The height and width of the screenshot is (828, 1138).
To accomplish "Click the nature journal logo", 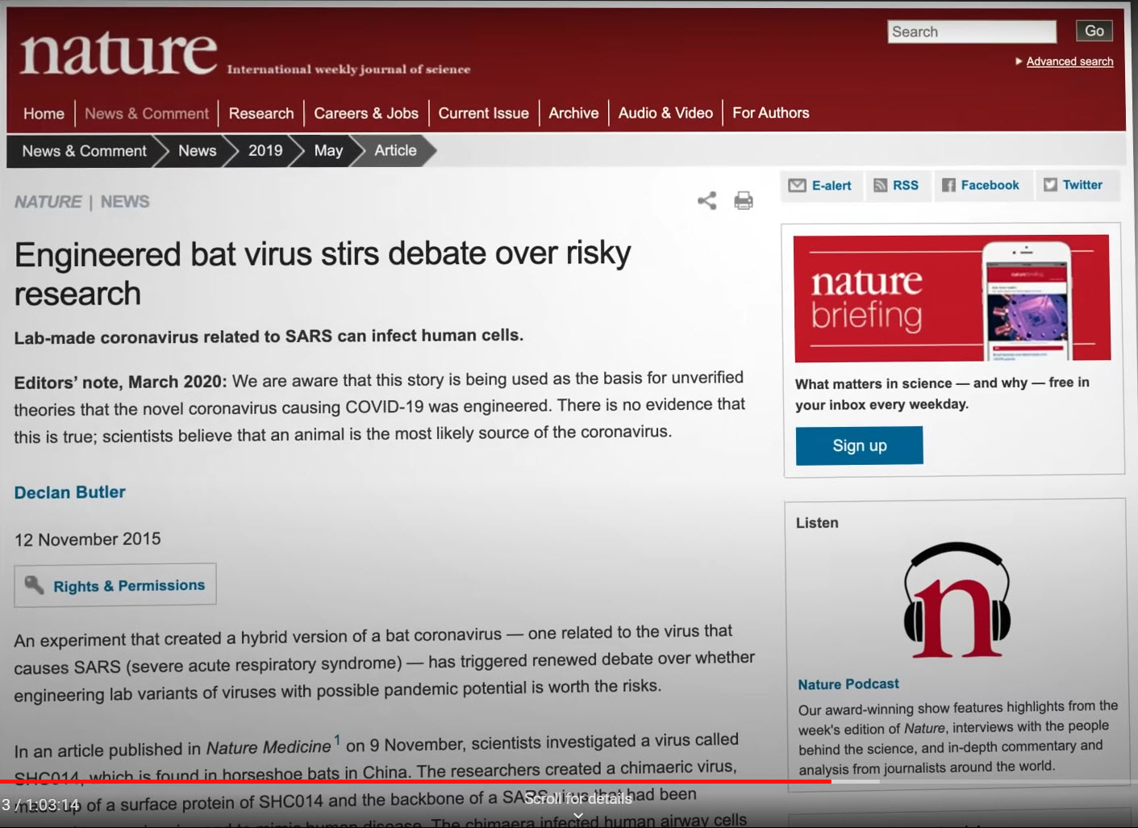I will tap(119, 53).
